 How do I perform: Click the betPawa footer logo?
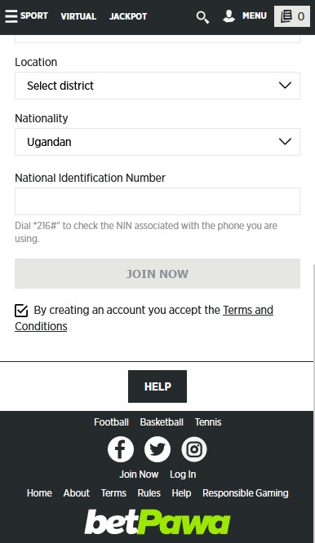pyautogui.click(x=157, y=522)
